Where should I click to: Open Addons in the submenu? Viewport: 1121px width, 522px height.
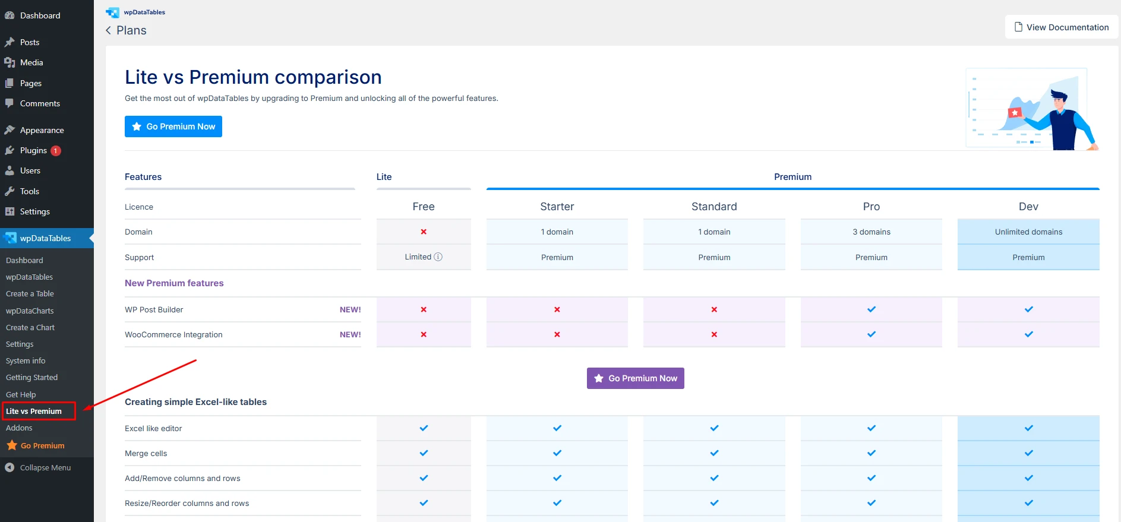click(19, 428)
